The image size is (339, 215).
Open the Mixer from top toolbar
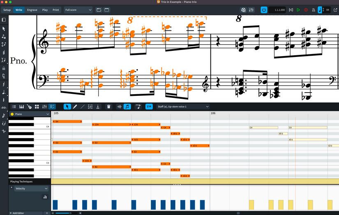click(x=251, y=10)
